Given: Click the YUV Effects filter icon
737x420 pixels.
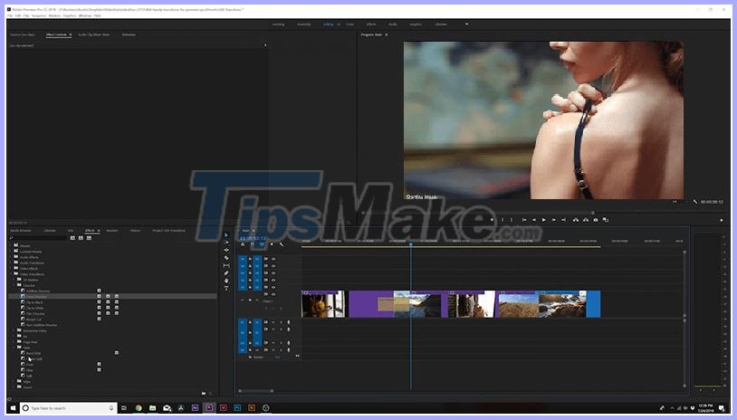Looking at the screenshot, I should (89, 238).
